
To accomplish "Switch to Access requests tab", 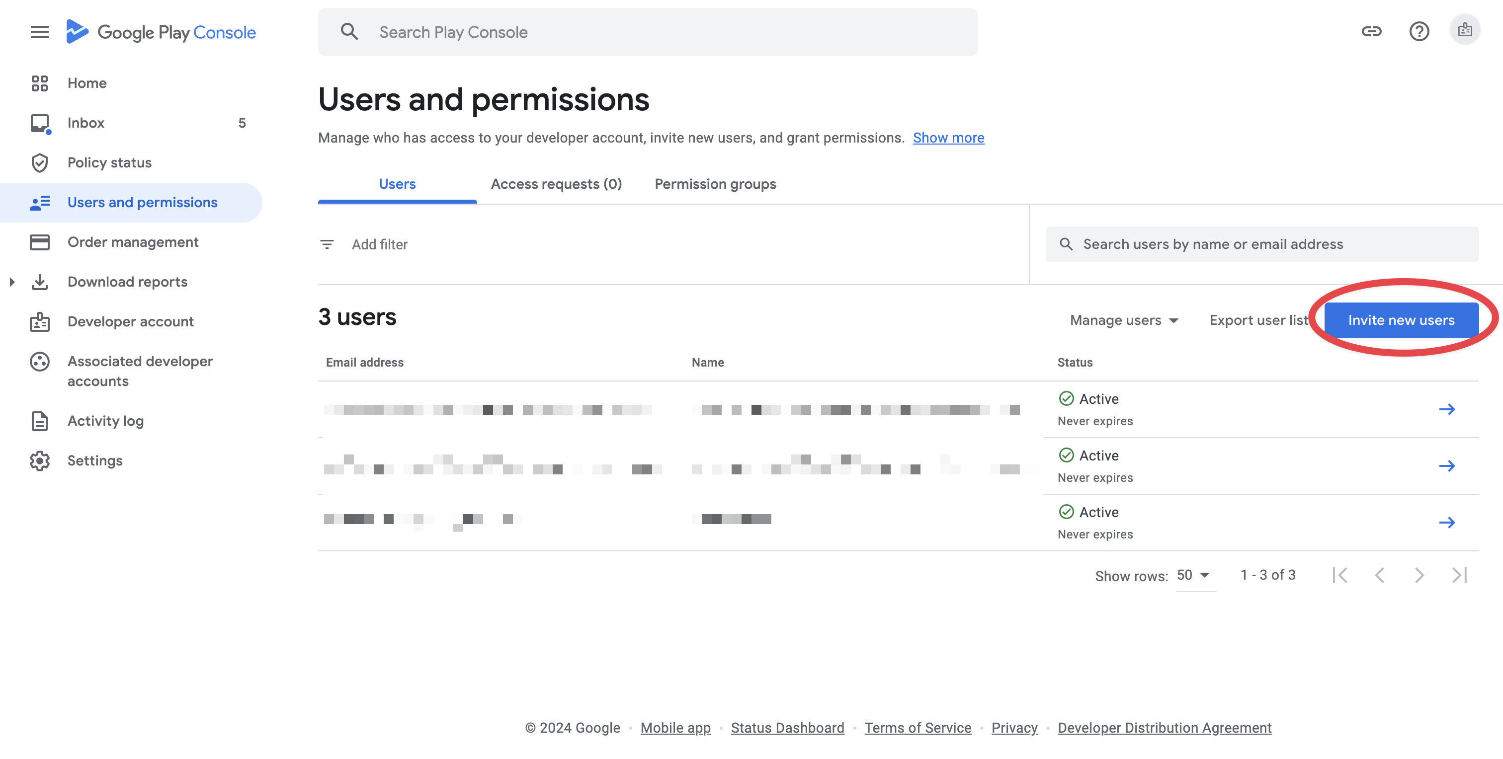I will tap(556, 183).
